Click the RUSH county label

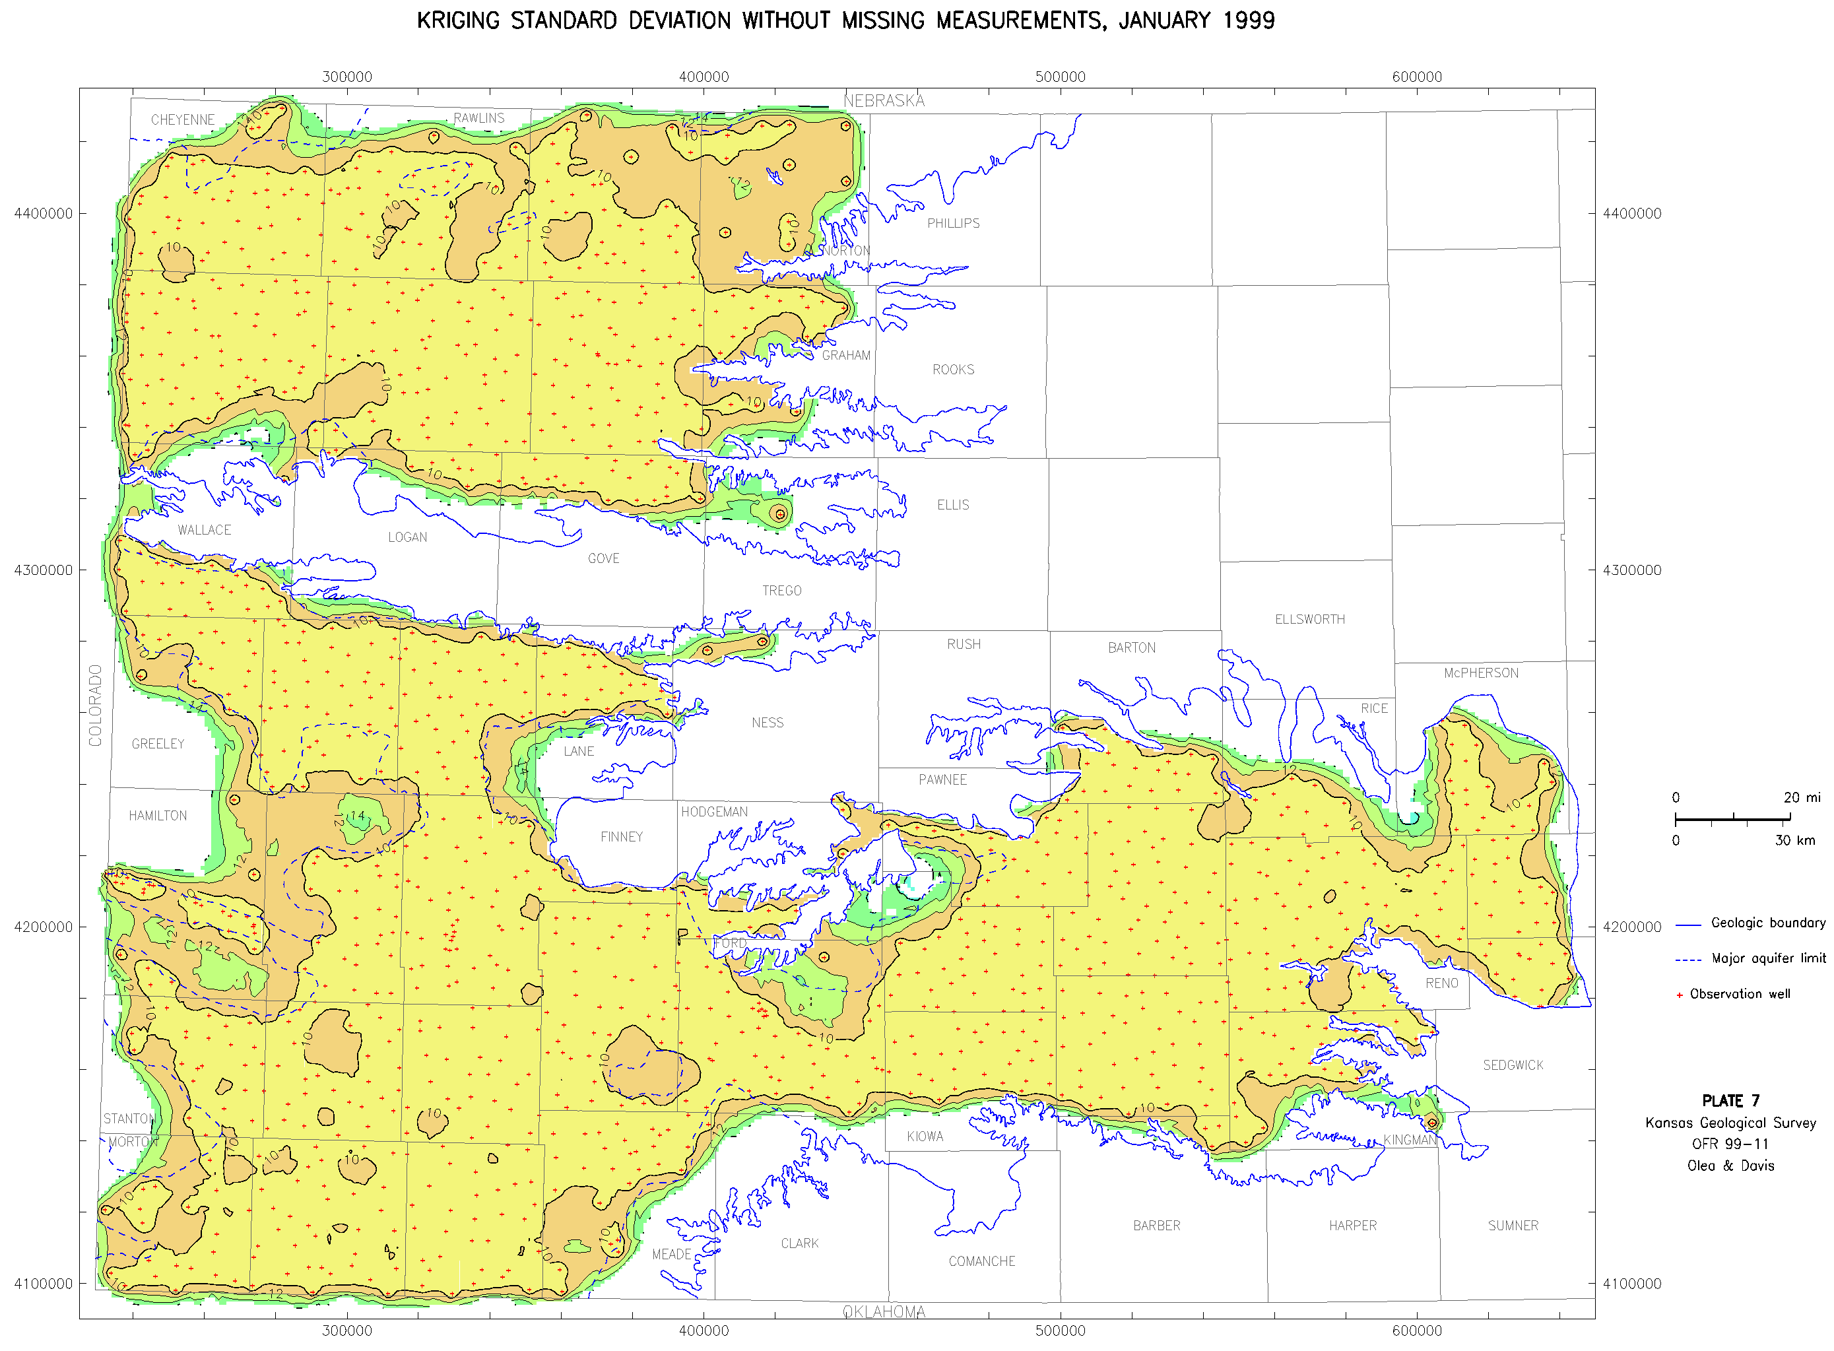964,644
